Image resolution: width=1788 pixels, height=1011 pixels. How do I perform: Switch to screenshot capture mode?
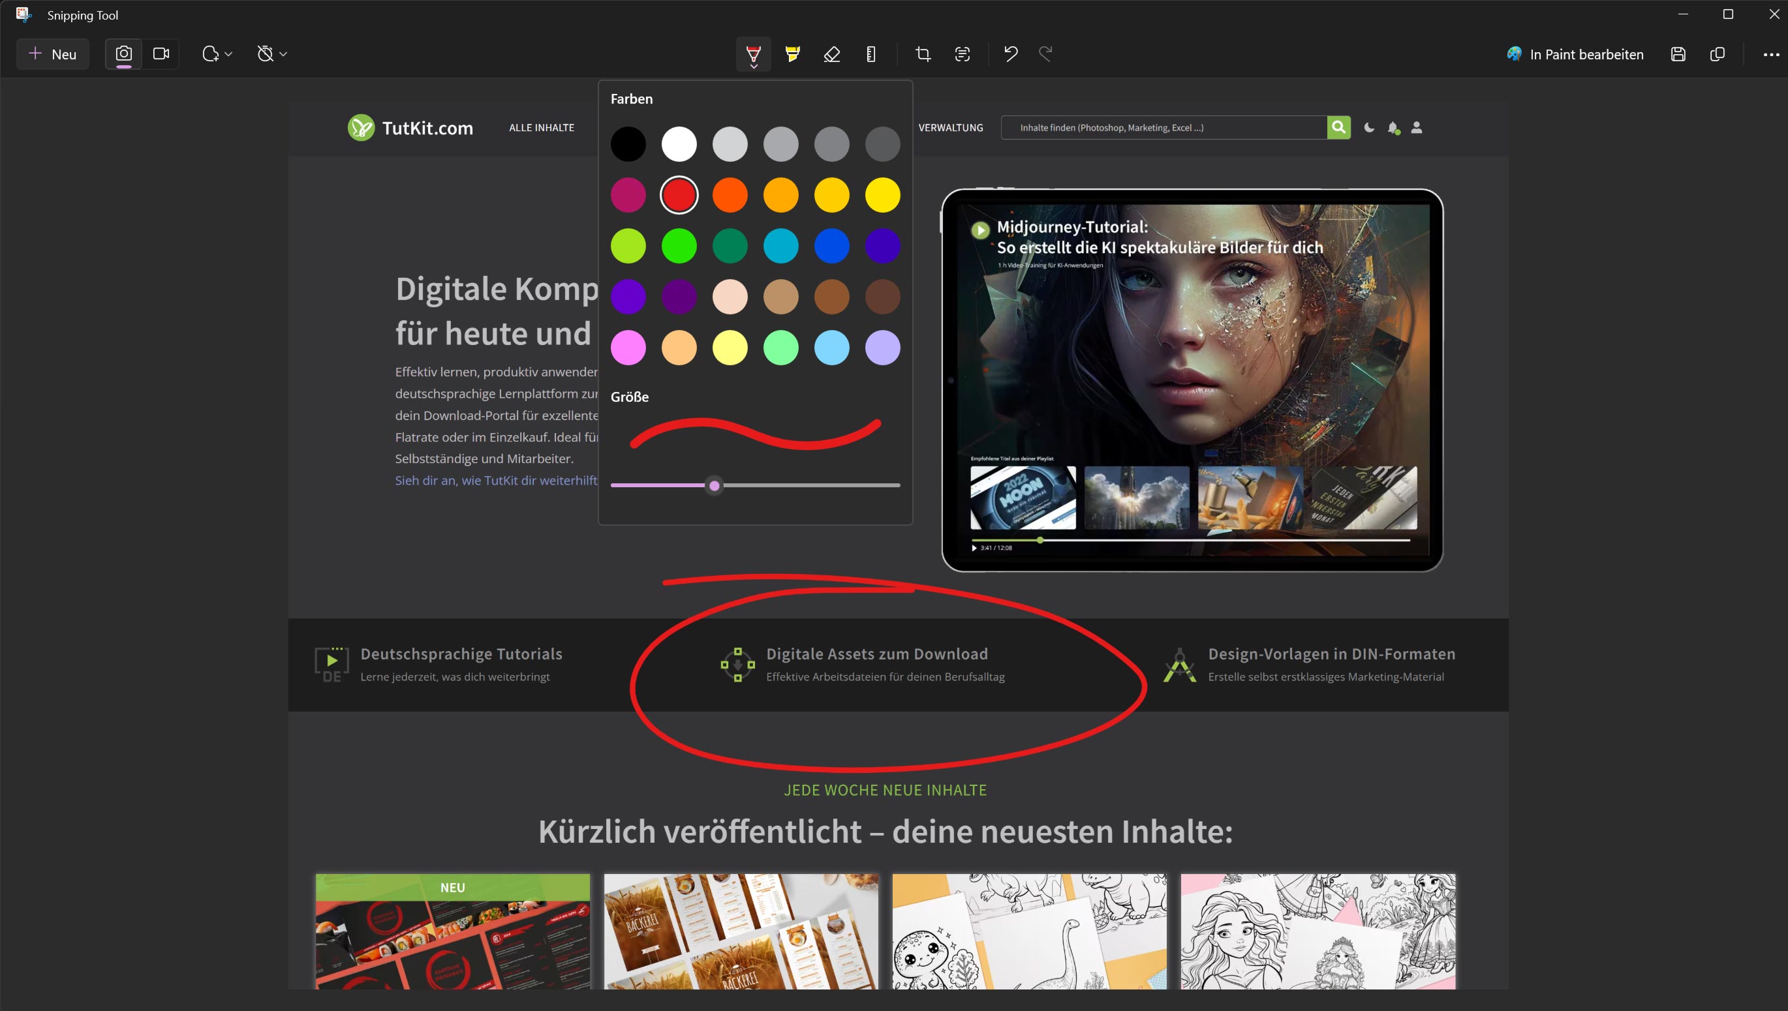(x=123, y=54)
